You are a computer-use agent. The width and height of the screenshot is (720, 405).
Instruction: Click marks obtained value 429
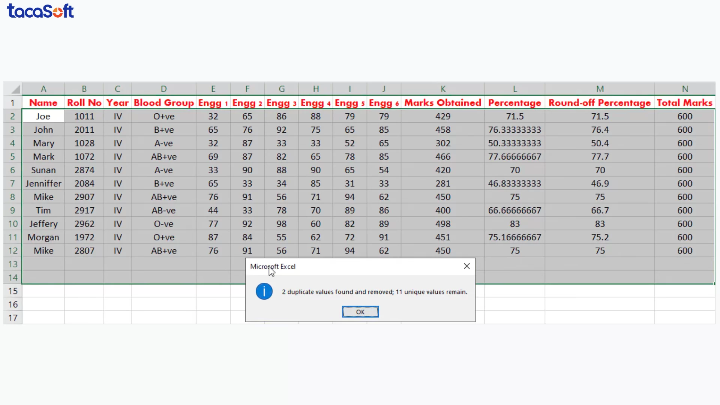point(443,116)
